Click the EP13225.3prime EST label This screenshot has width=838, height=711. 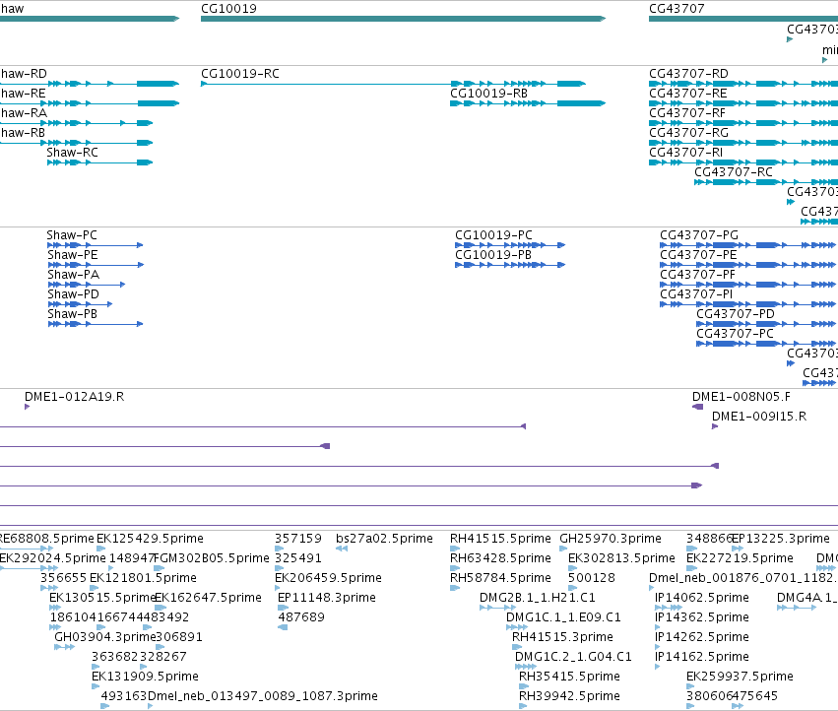pos(780,539)
